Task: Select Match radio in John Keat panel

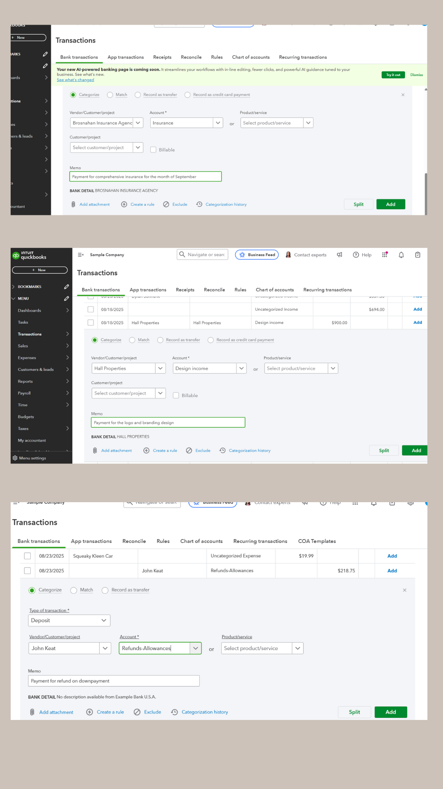Action: coord(73,591)
